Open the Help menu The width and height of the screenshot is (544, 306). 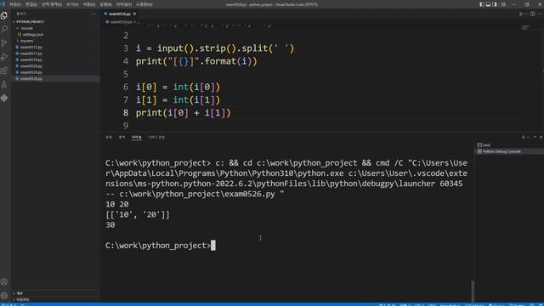[x=144, y=4]
